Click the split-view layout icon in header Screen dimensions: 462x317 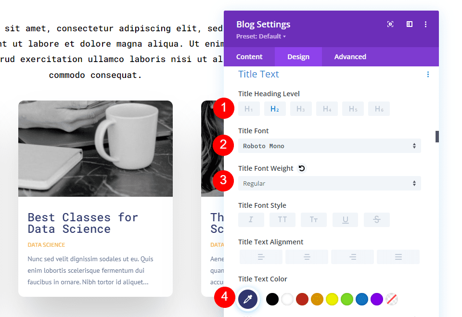coord(409,24)
